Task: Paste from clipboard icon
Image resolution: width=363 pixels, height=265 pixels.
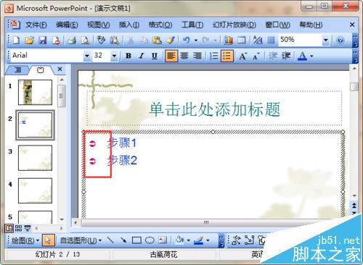Action: coord(157,40)
